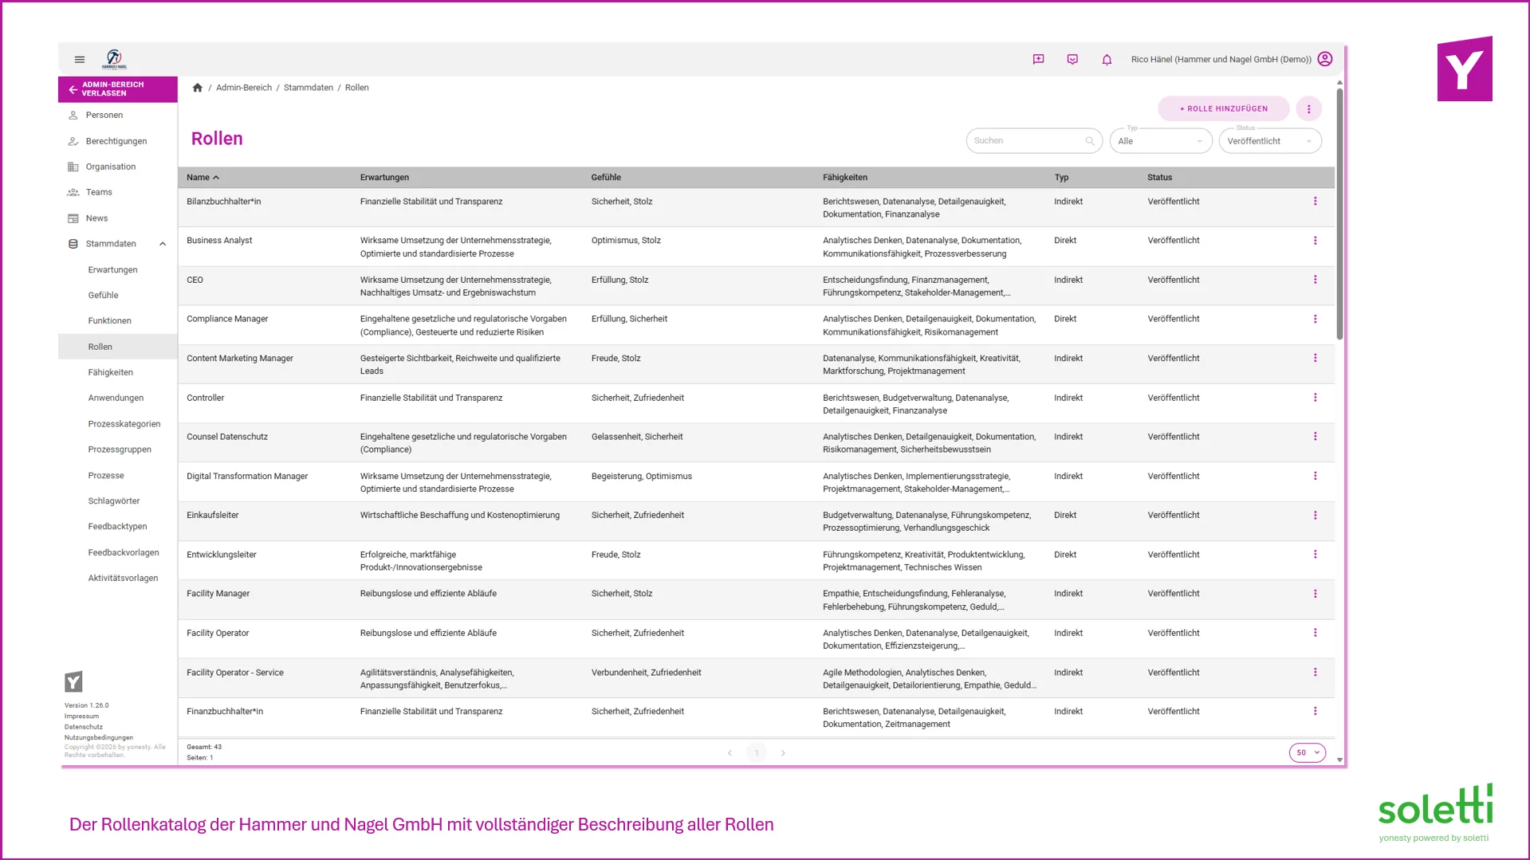Open row menu for Facility Operator - Service

[1315, 673]
